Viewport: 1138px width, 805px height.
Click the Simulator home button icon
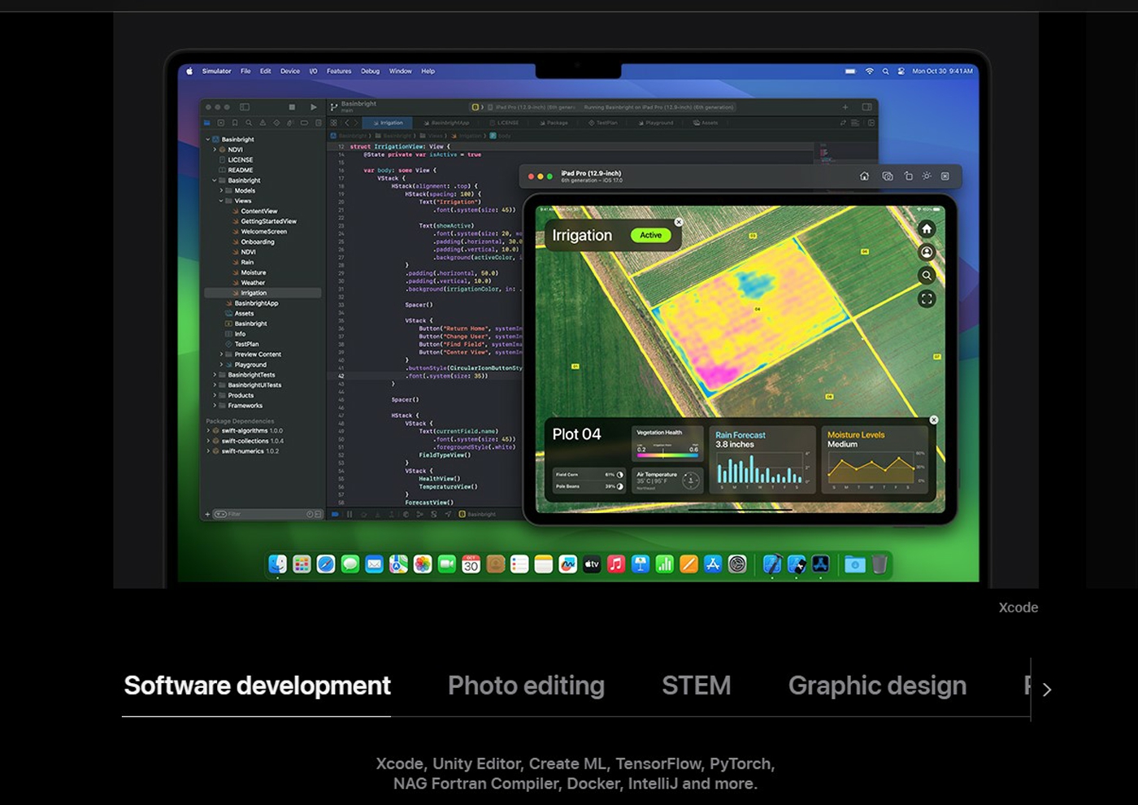(x=864, y=176)
